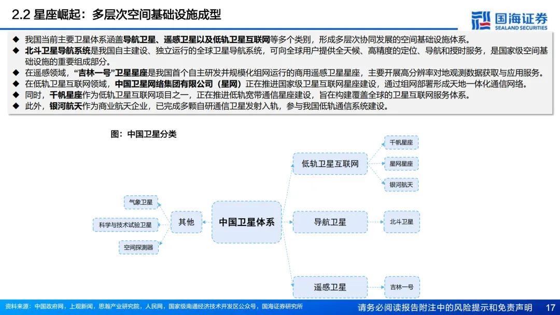The height and width of the screenshot is (315, 560).
Task: Click the first bullet starting 我国当前主要卫星体系
Action: click(248, 39)
